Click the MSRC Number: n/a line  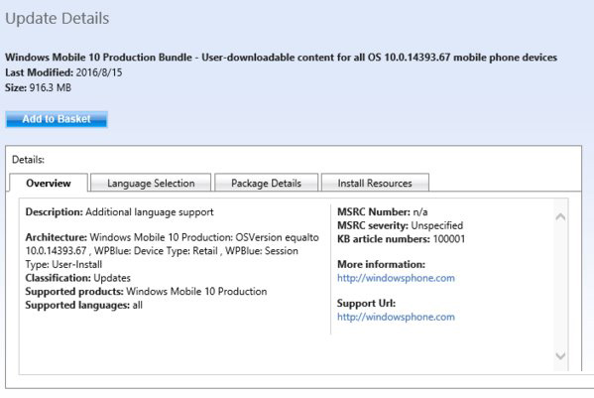[382, 211]
